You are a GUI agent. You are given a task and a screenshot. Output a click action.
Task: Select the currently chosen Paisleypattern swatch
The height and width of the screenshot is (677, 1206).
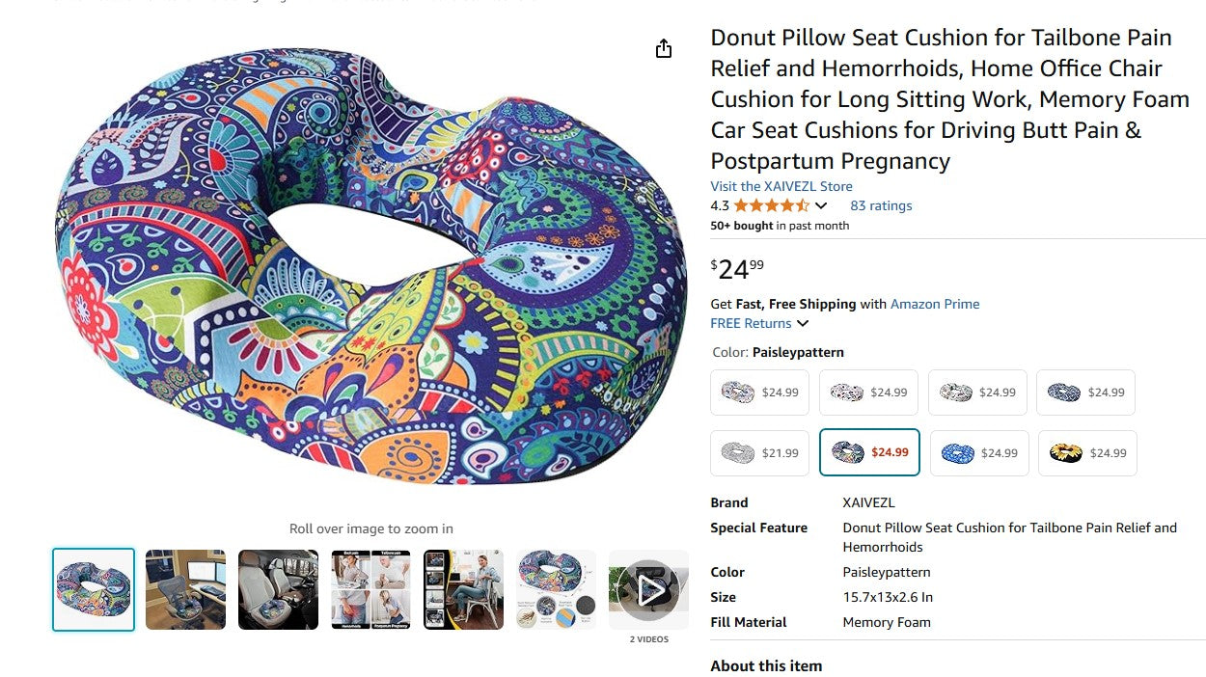pyautogui.click(x=869, y=452)
